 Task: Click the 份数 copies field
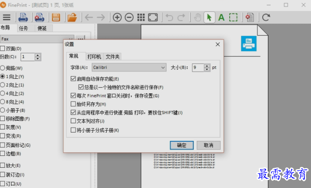click(28, 57)
